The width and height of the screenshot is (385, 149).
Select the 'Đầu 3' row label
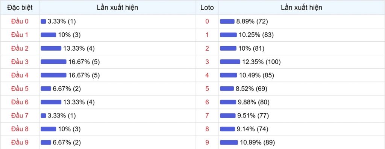click(x=20, y=62)
